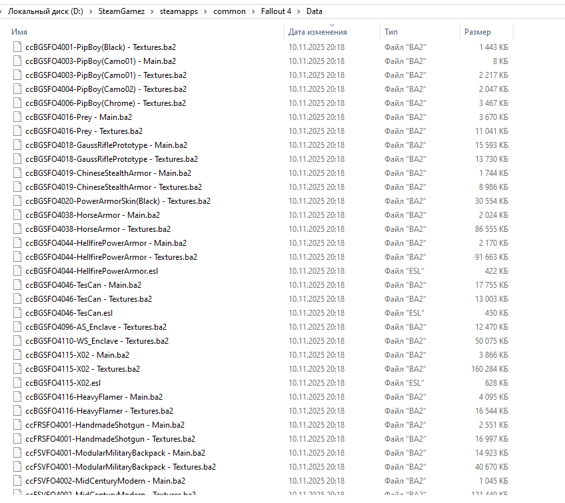Select ccBGSFO4019-ChineseStealthArmor - Textures.ba2 file
The width and height of the screenshot is (565, 503).
[113, 187]
